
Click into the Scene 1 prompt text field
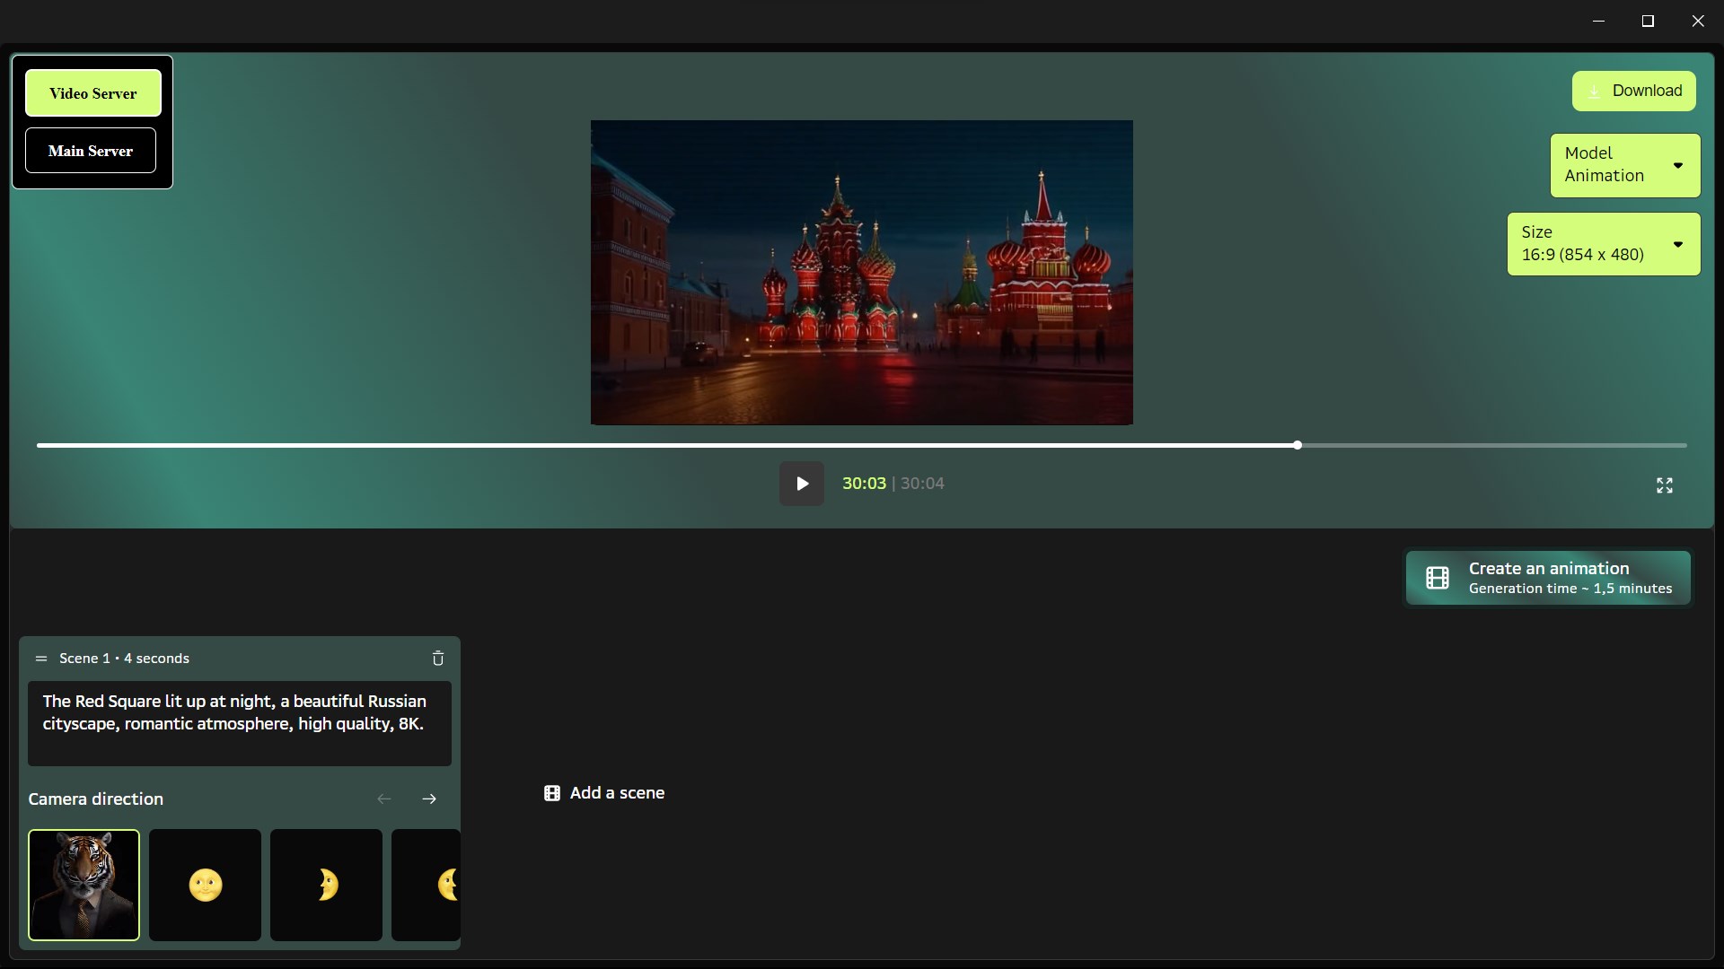239,723
